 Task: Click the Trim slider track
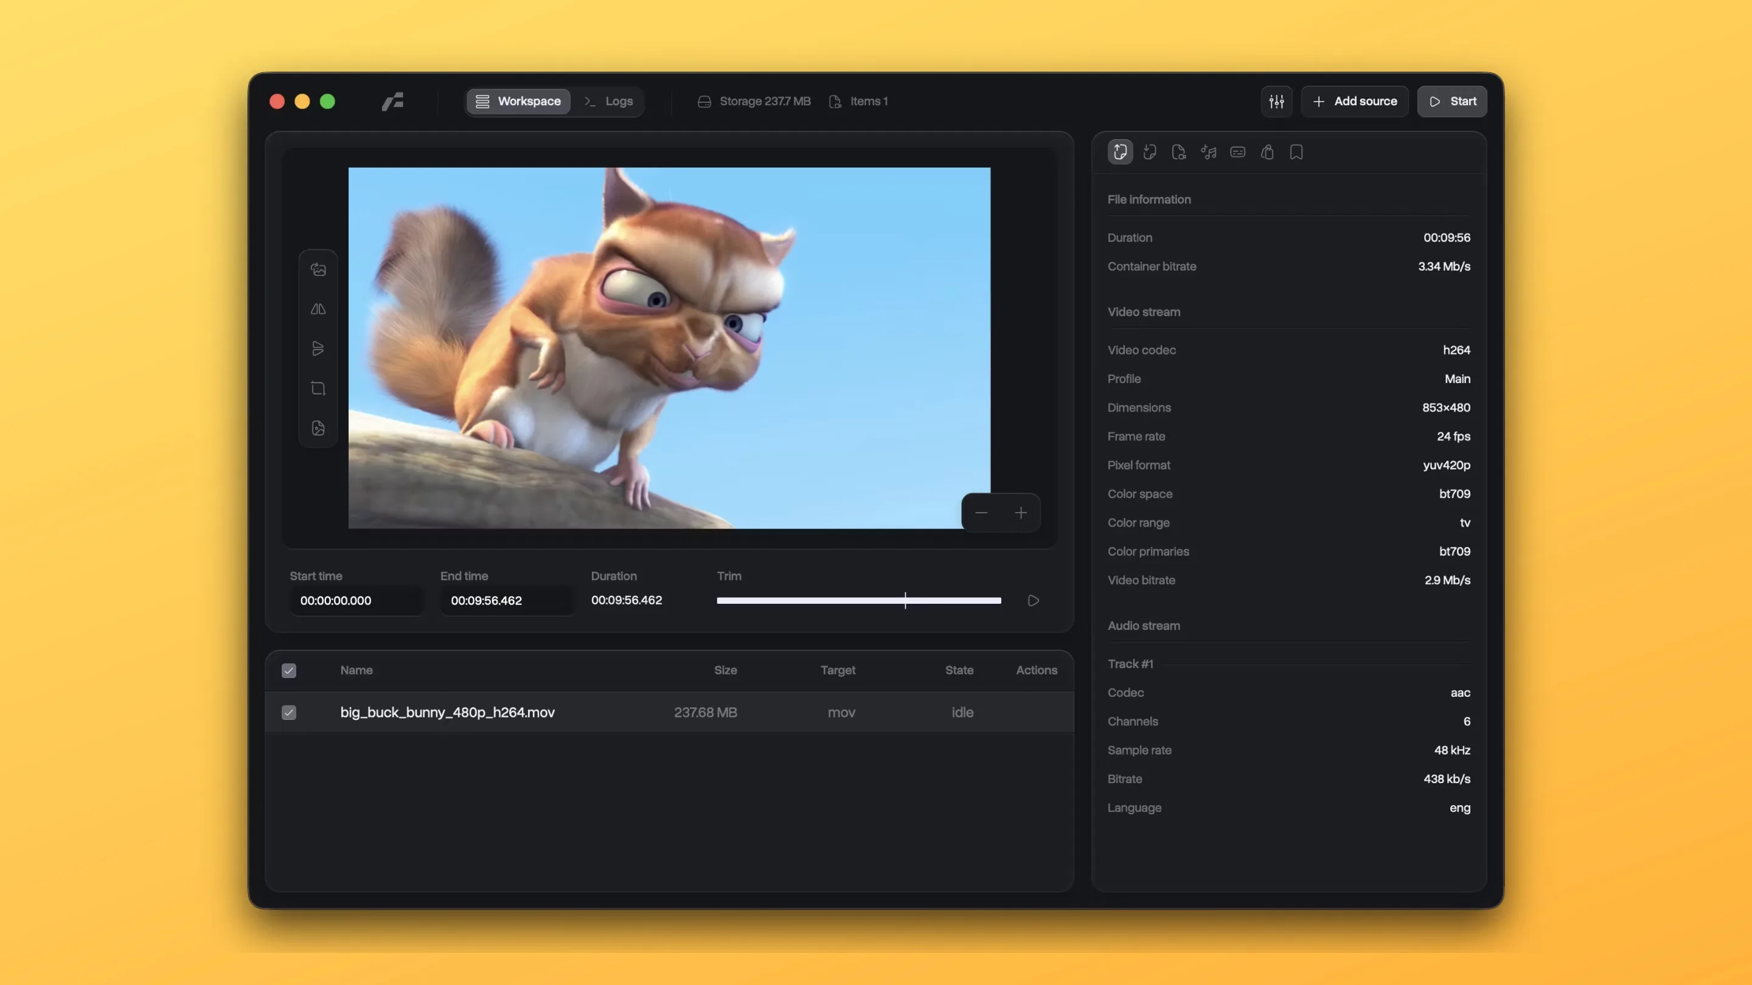tap(859, 601)
